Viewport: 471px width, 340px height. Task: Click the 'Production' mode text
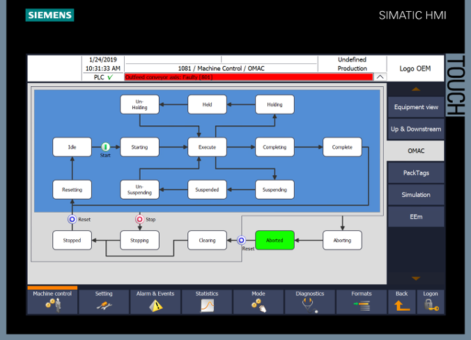pyautogui.click(x=352, y=68)
